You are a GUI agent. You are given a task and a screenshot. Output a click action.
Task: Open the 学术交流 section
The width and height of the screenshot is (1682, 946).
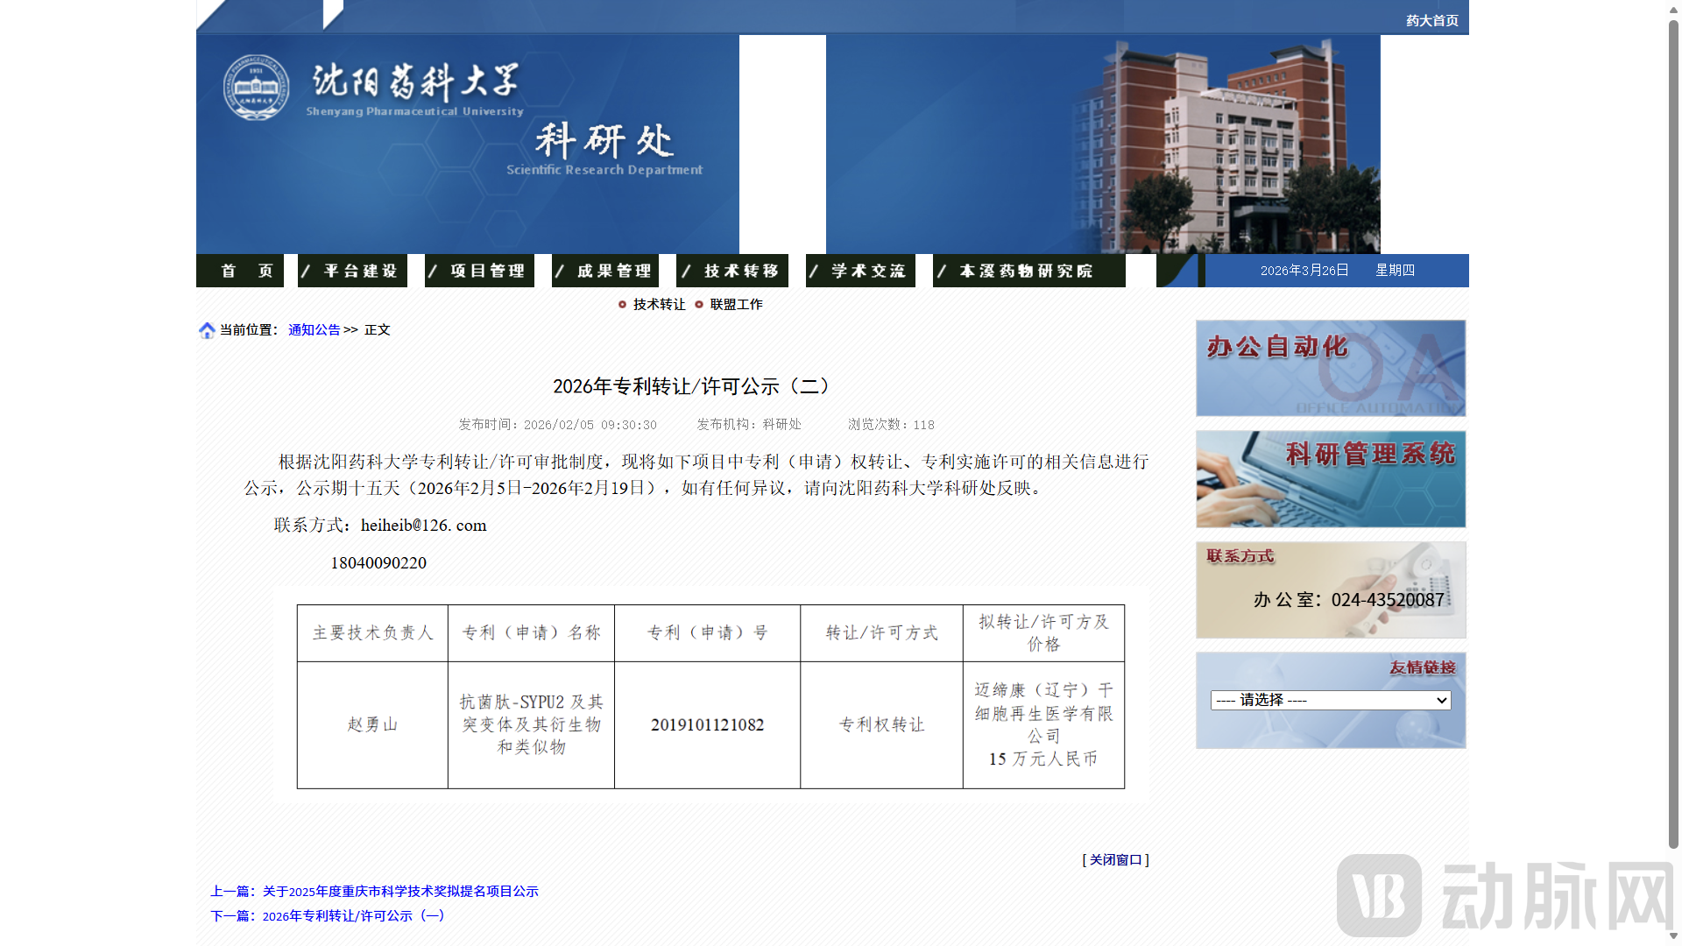(859, 271)
